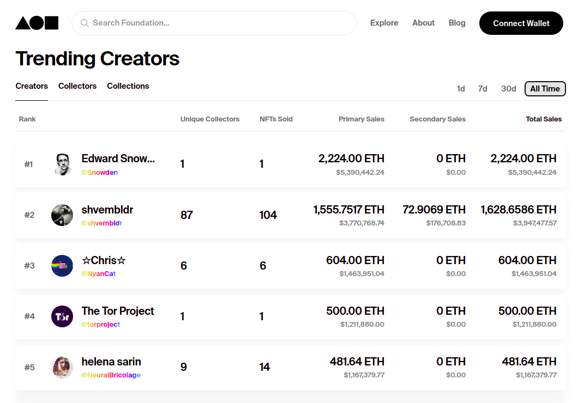Click the 1,555.7517 ETH primary sales
Screen dimensions: 578x403
pos(349,210)
